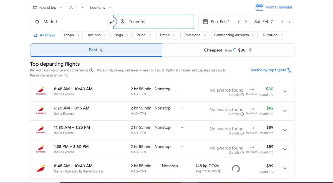Click the swap origin and destination arrows
Image resolution: width=333 pixels, height=183 pixels.
(112, 21)
